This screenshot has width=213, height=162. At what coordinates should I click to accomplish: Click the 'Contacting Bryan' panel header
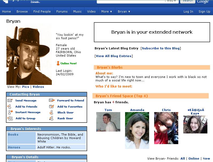[47, 94]
